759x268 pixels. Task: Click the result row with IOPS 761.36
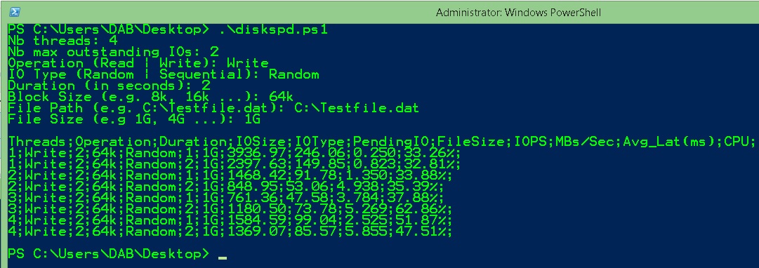pos(226,198)
